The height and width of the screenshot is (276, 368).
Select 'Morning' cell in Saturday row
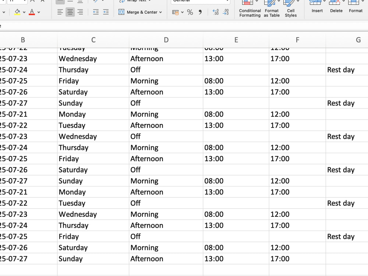point(166,247)
